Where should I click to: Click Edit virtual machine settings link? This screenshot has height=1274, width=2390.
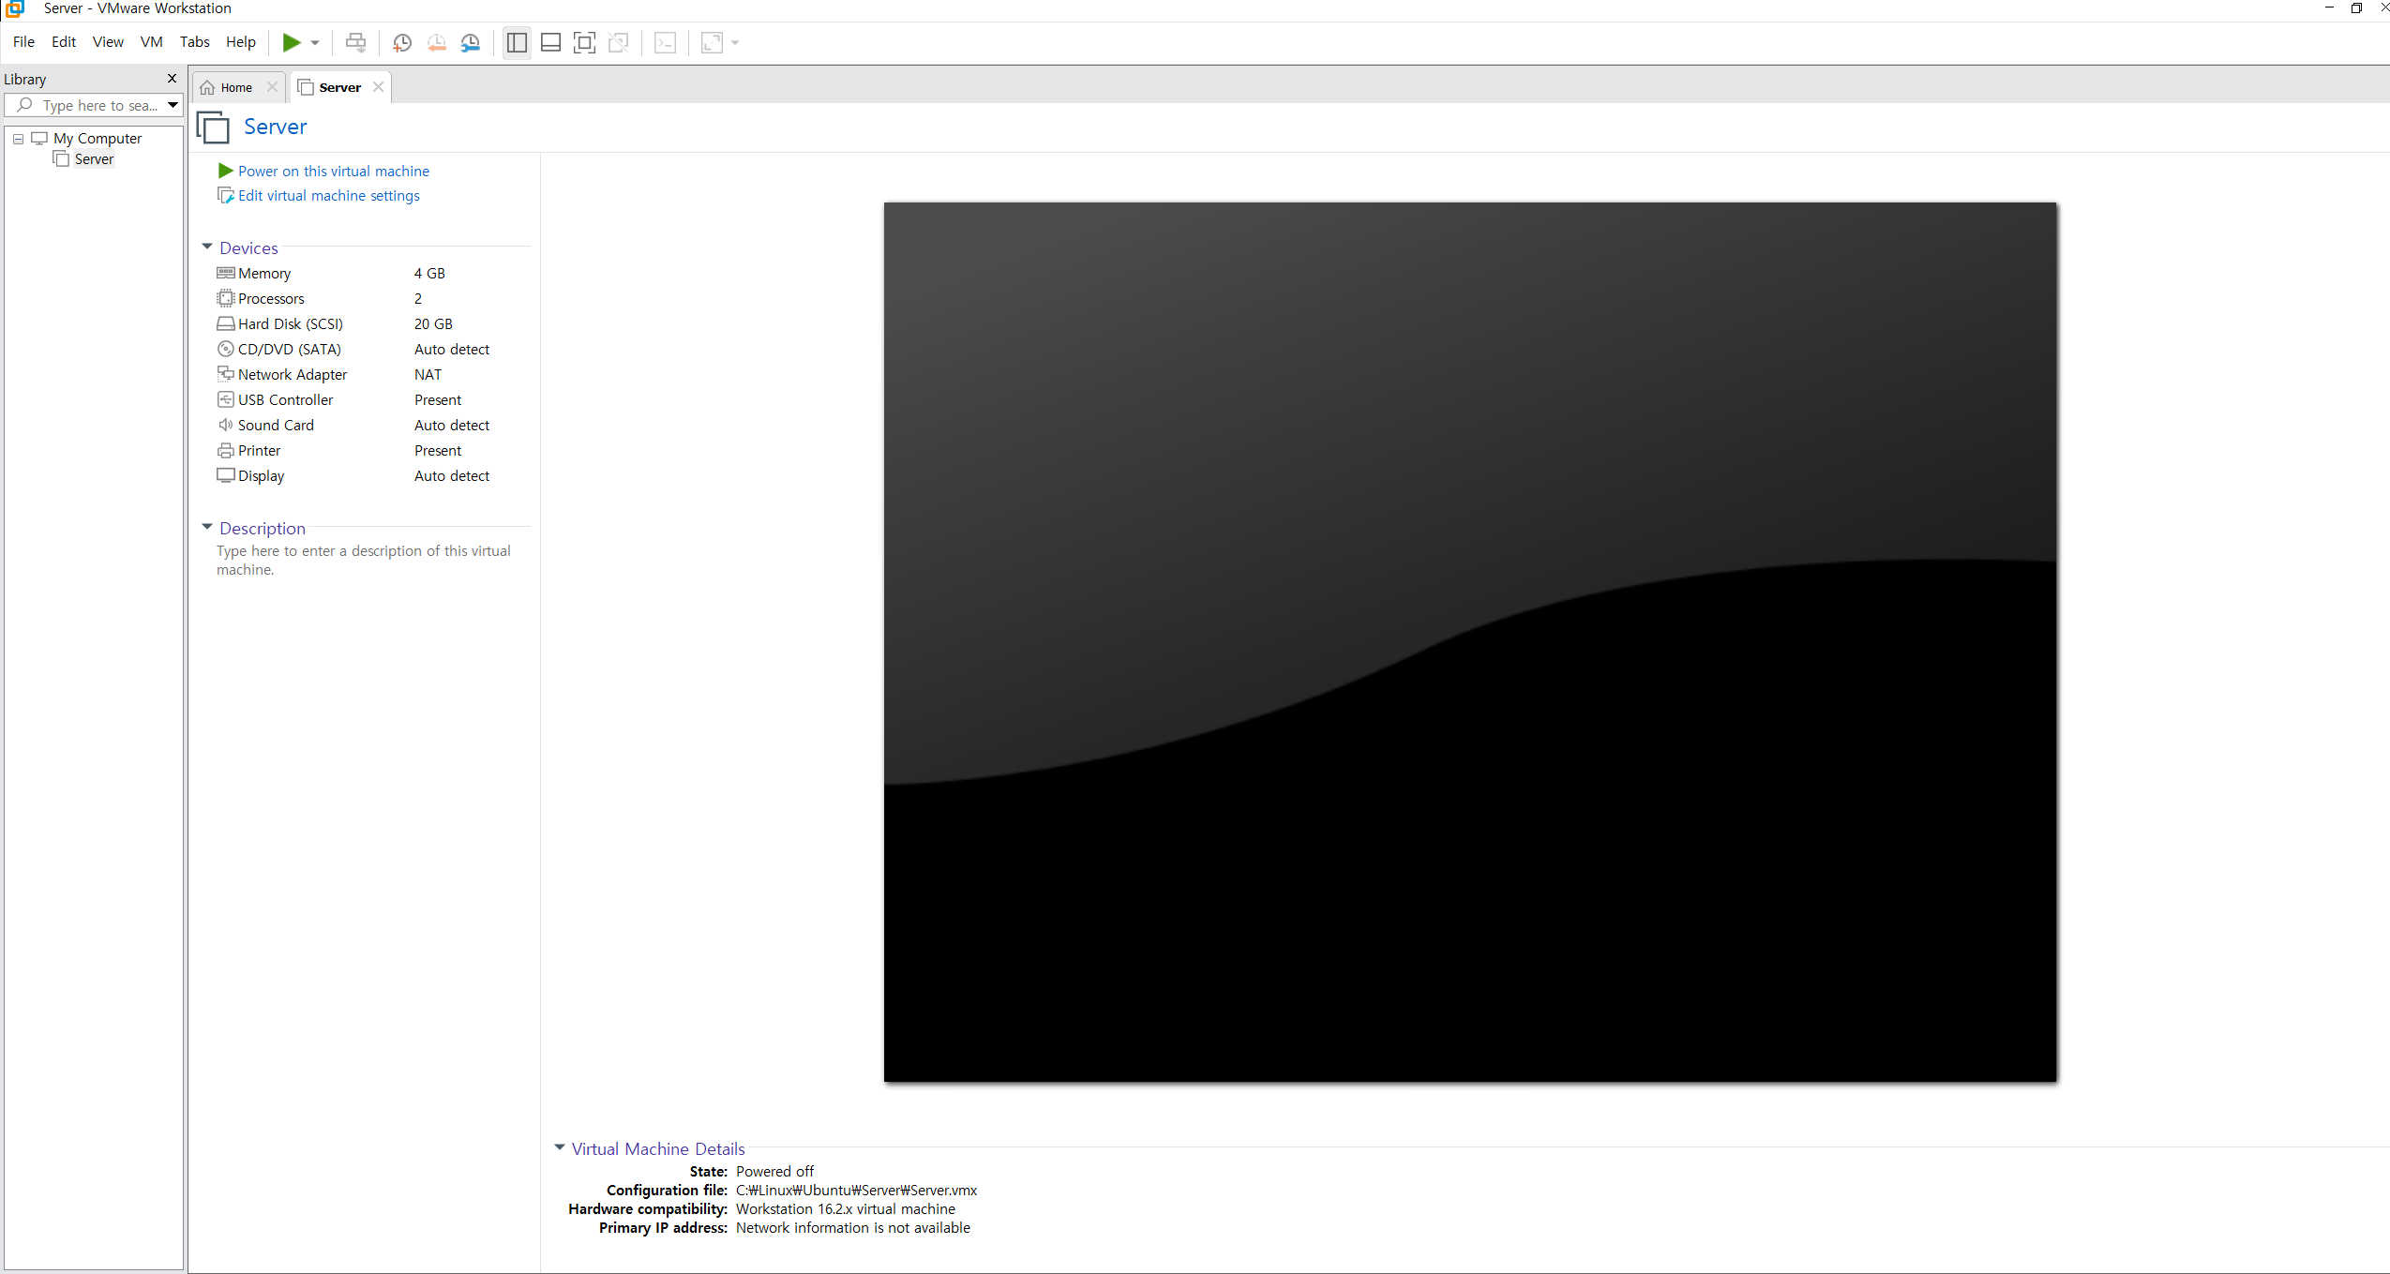click(x=328, y=195)
